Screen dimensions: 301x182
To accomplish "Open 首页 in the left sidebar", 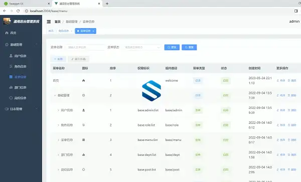I will coord(13,33).
